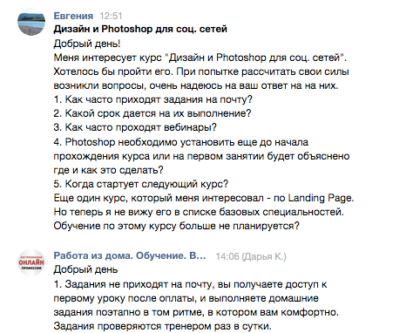Image resolution: width=413 pixels, height=333 pixels.
Task: Click the admin name Дарья К.
Action: pos(264,256)
